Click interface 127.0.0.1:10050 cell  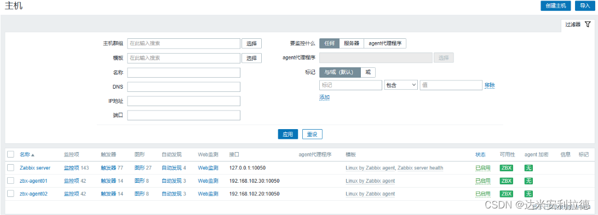click(x=247, y=168)
